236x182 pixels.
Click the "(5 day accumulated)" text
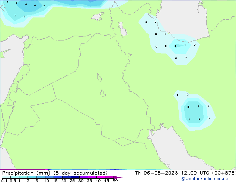click(80, 173)
